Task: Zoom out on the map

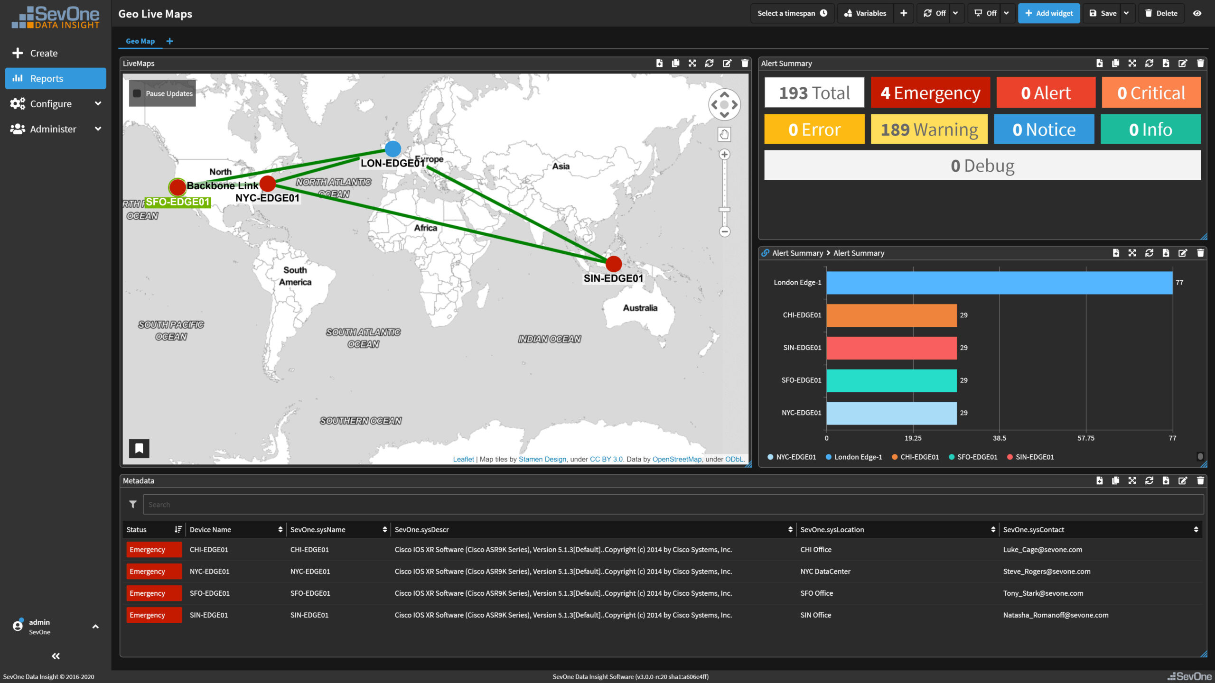Action: (x=724, y=231)
